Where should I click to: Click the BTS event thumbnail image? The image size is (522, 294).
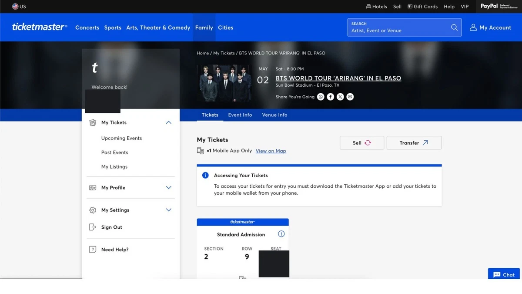tap(224, 83)
